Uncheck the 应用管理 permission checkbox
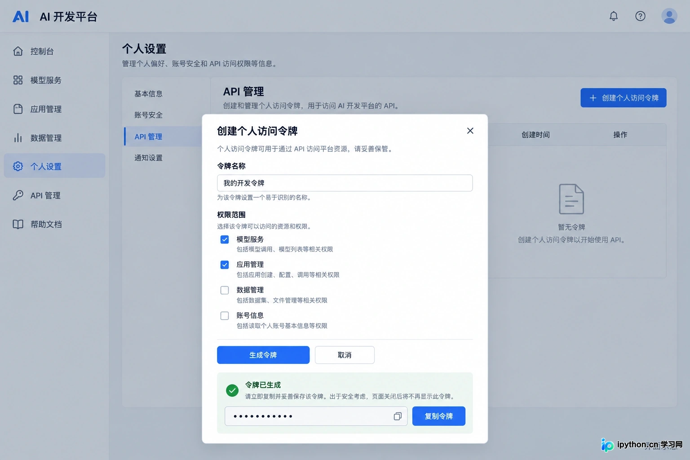The image size is (690, 460). (x=225, y=265)
